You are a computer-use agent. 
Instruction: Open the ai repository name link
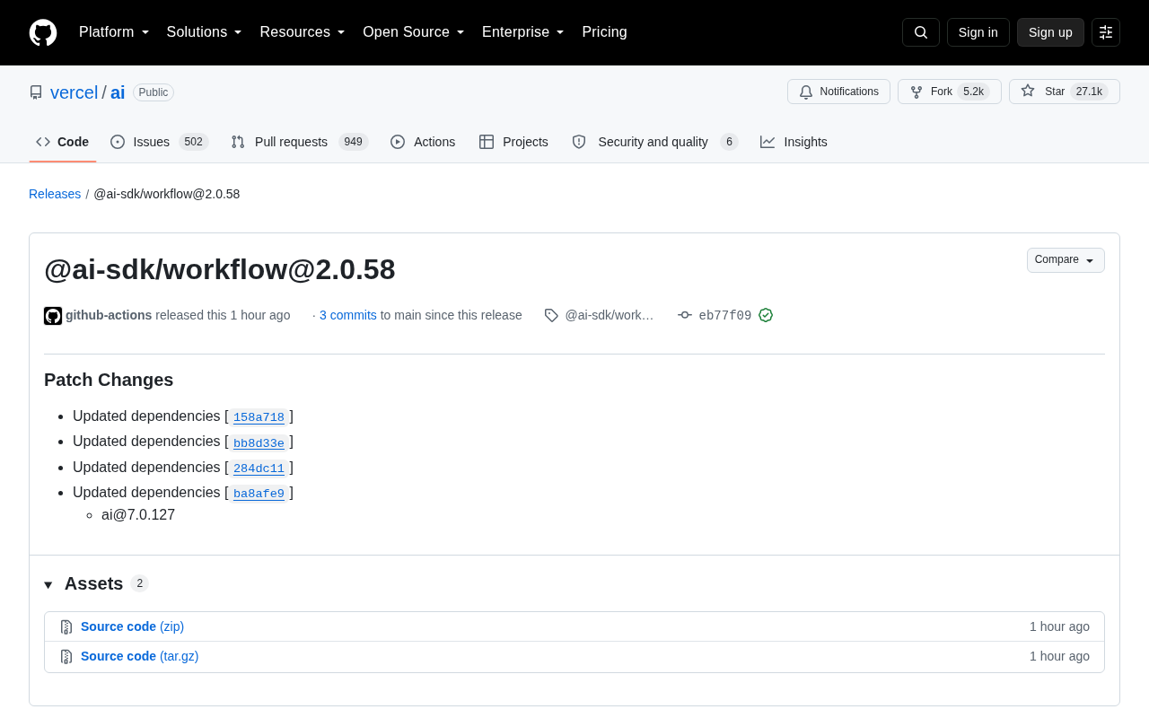tap(118, 92)
